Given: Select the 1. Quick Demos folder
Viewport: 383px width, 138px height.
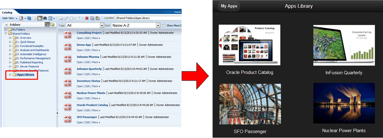Looking at the screenshot, I should 26,42.
